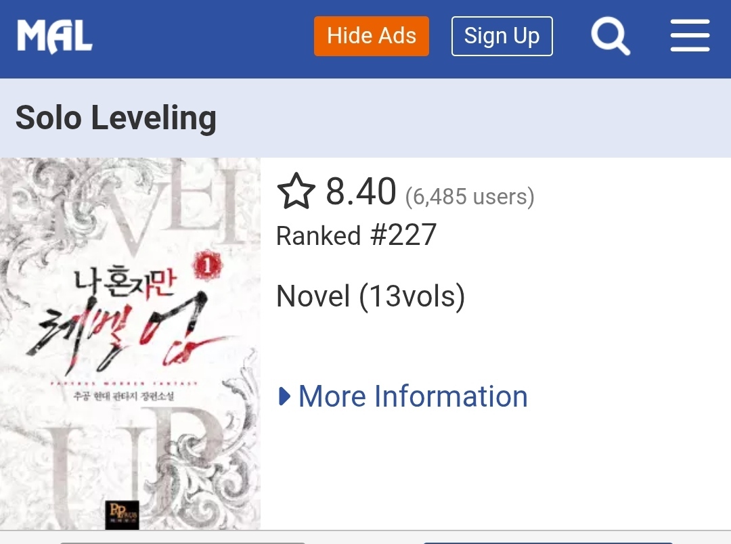Click the Novel (13vols) label
731x544 pixels.
371,296
